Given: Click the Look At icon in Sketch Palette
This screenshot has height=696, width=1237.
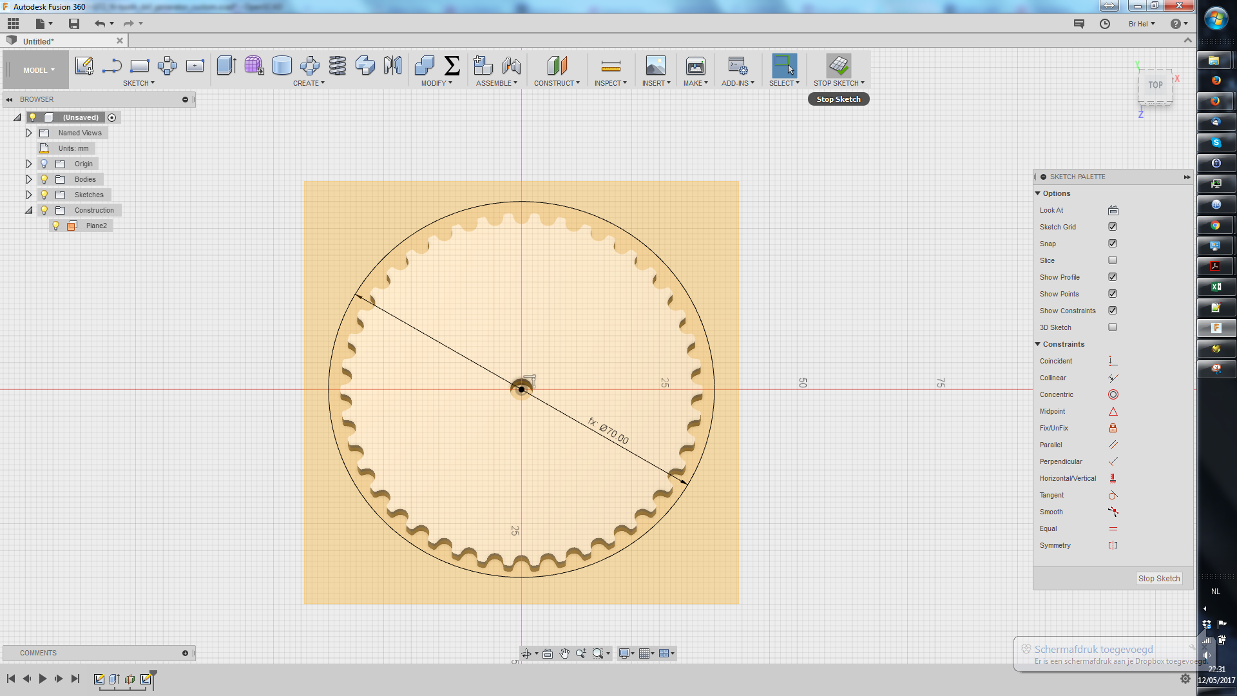Looking at the screenshot, I should point(1113,210).
